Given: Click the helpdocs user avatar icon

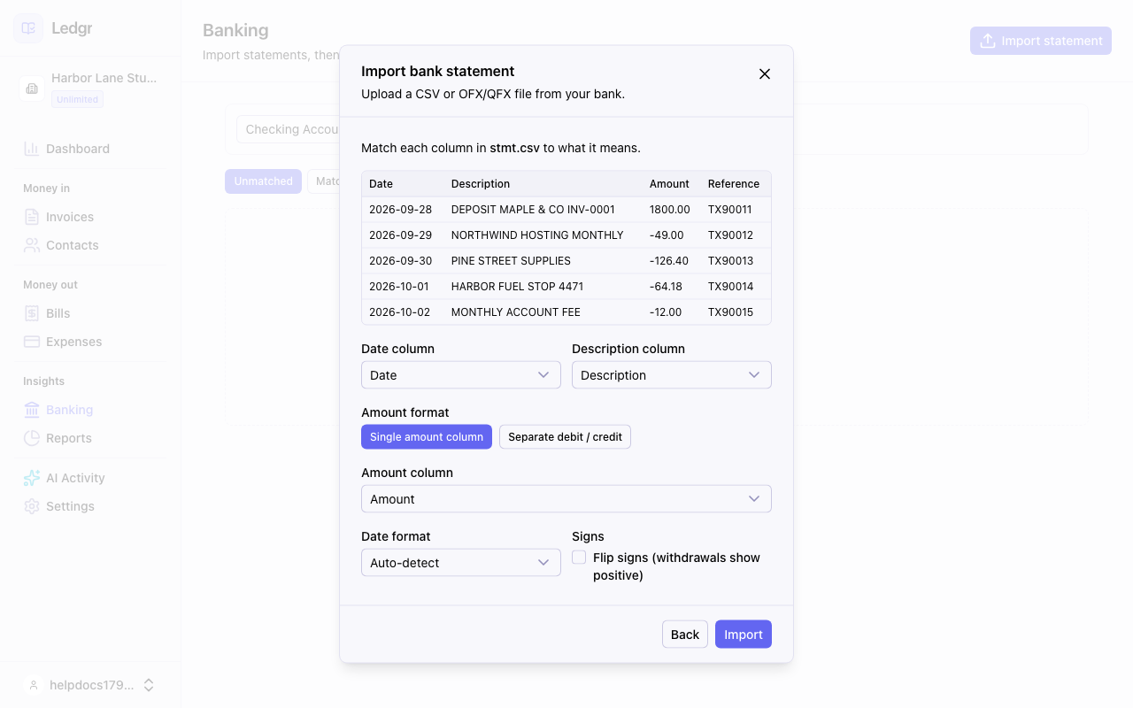Looking at the screenshot, I should tap(34, 685).
